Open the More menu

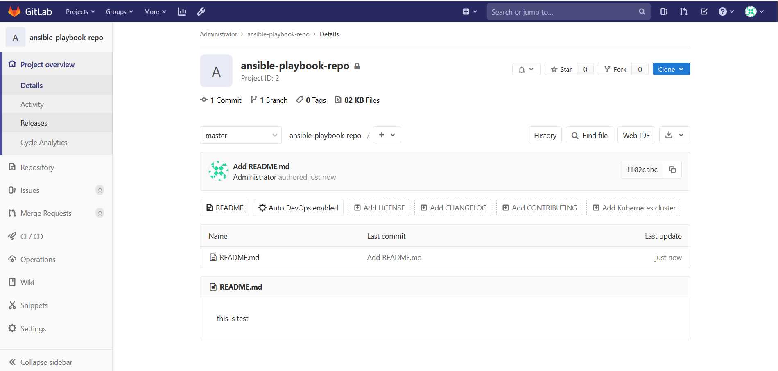[155, 11]
